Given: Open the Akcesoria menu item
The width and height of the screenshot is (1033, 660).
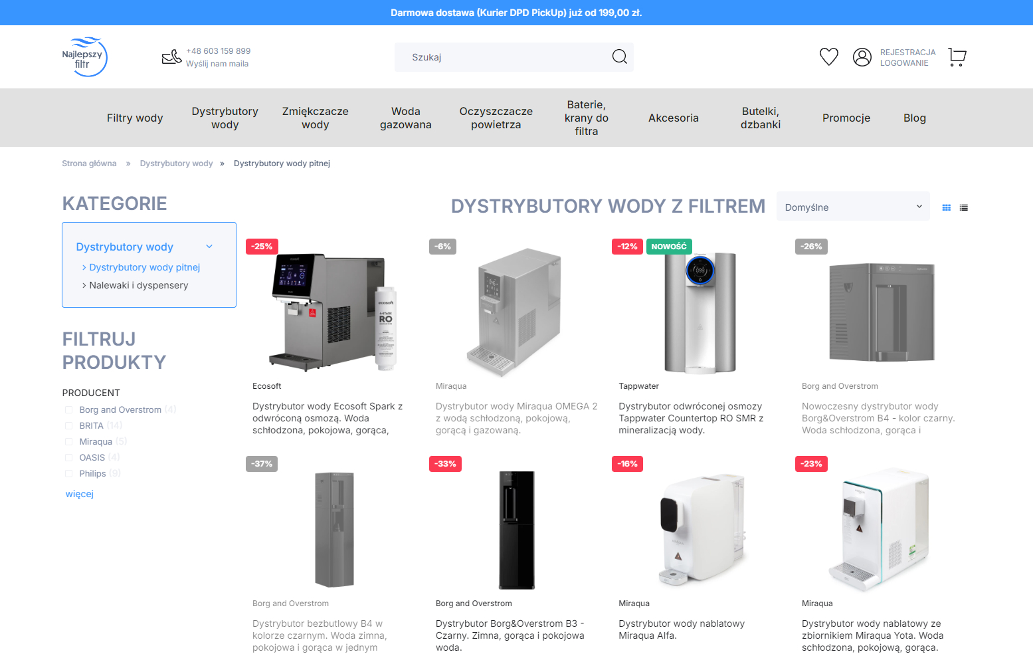Looking at the screenshot, I should click(673, 118).
